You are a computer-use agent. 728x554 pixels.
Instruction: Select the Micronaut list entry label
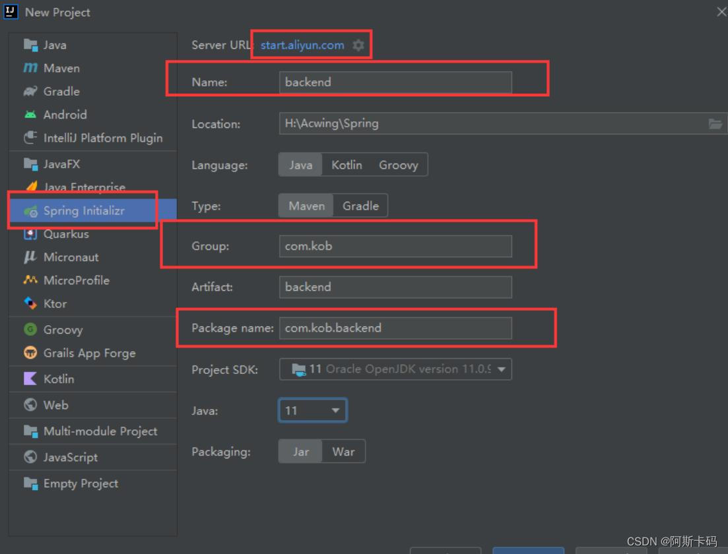pyautogui.click(x=71, y=257)
